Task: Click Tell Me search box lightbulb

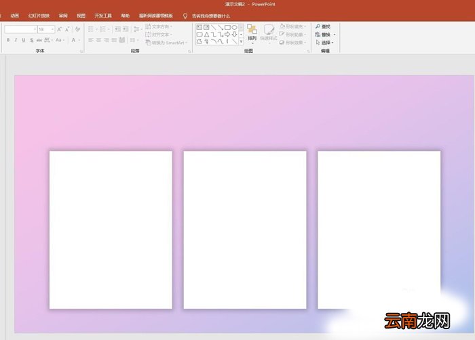Action: (x=185, y=16)
